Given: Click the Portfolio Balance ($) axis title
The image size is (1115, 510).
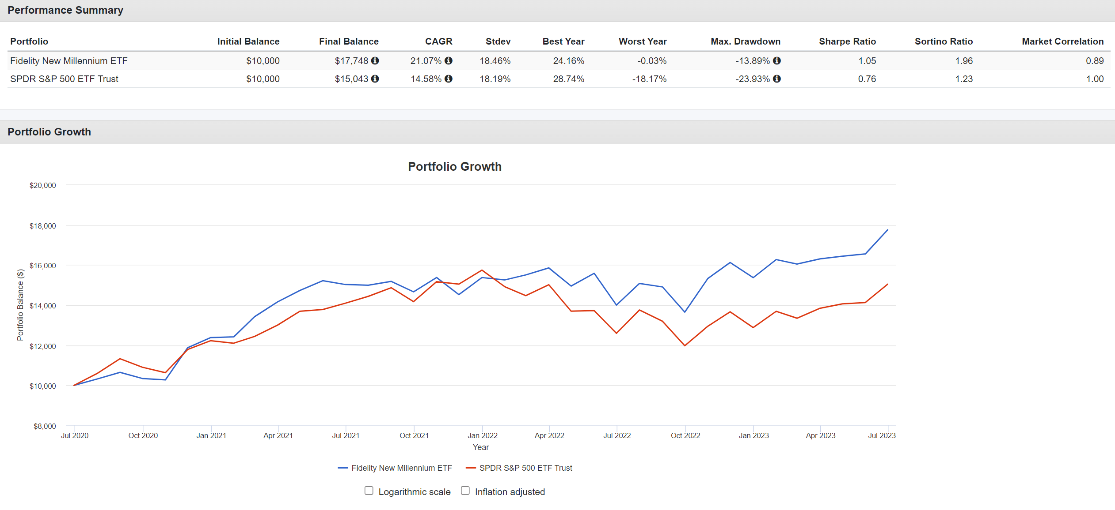Looking at the screenshot, I should click(20, 305).
